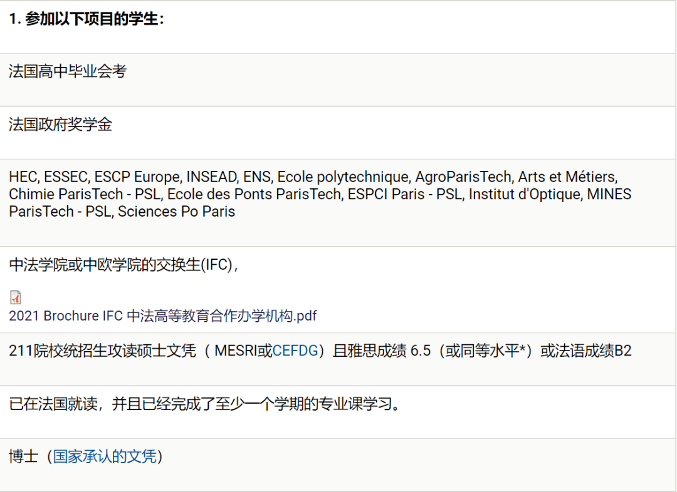Click the PDF file icon
The height and width of the screenshot is (492, 677).
click(16, 297)
